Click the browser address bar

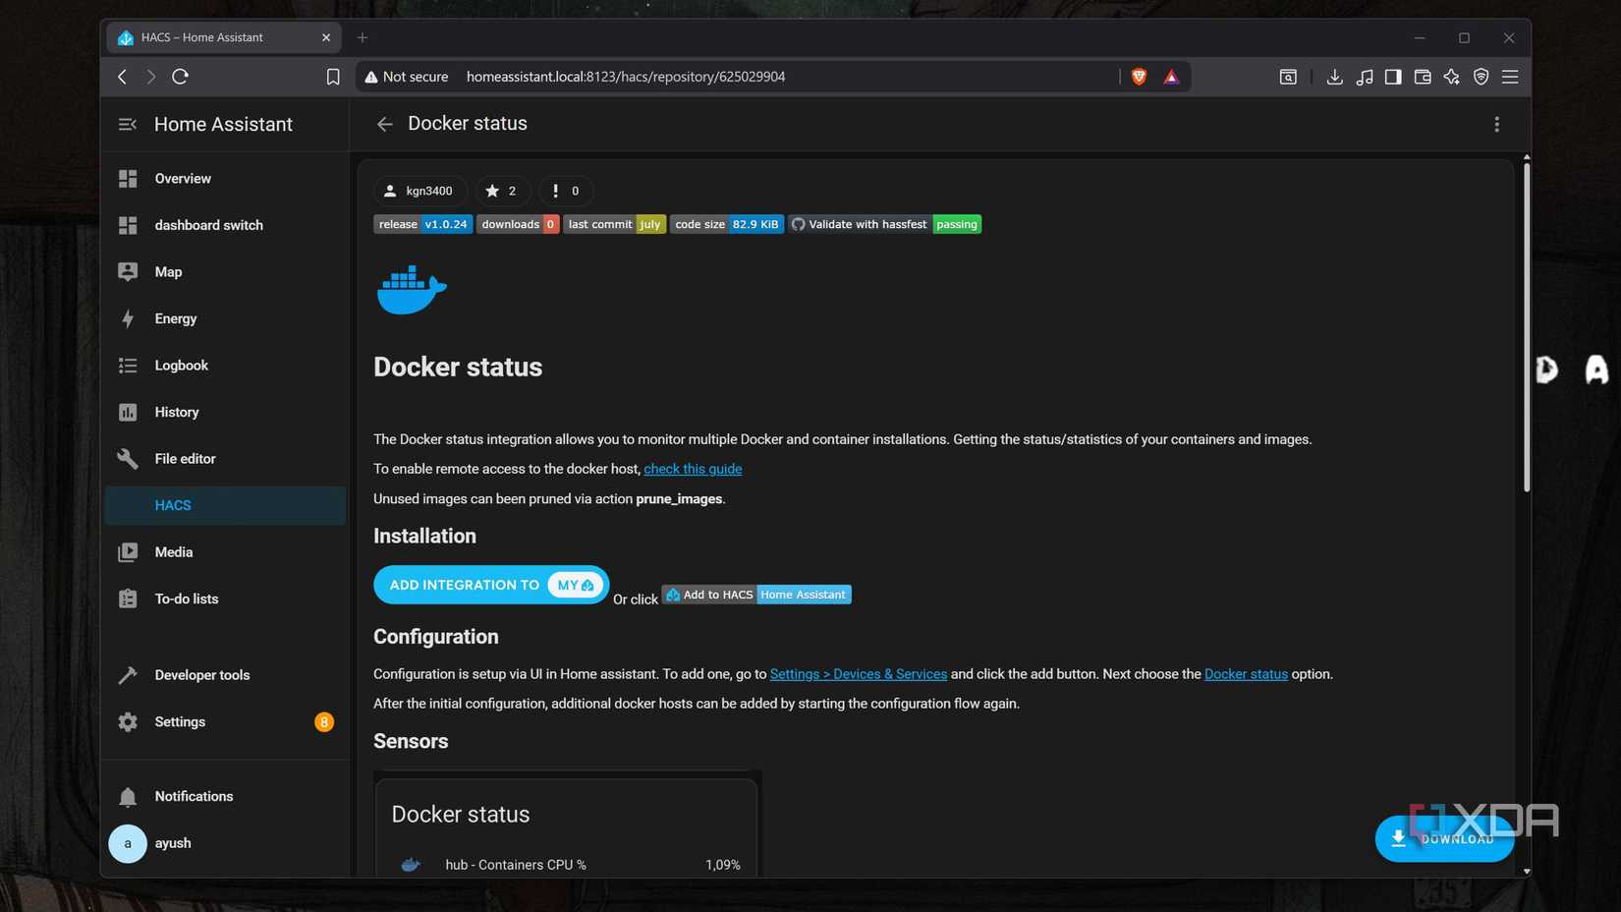(x=688, y=76)
